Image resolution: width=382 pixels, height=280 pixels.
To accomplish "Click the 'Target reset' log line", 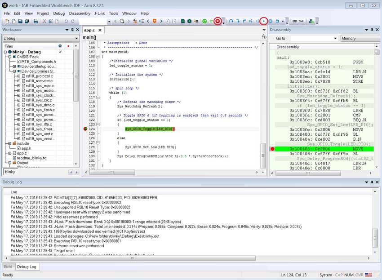I will 43,250.
